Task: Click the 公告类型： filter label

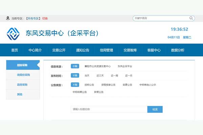Action: (57, 85)
